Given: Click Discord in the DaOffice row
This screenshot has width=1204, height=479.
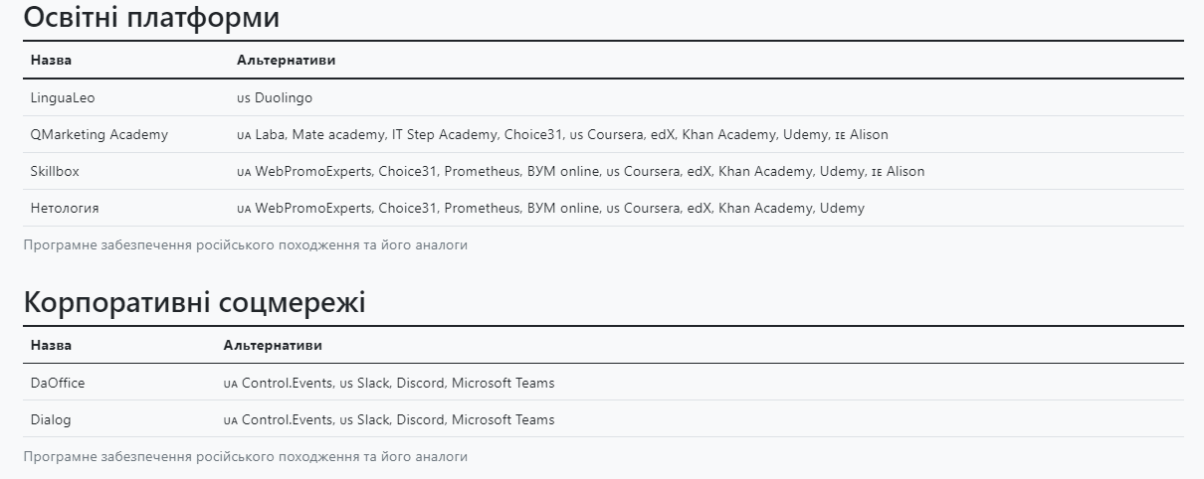Looking at the screenshot, I should 420,383.
